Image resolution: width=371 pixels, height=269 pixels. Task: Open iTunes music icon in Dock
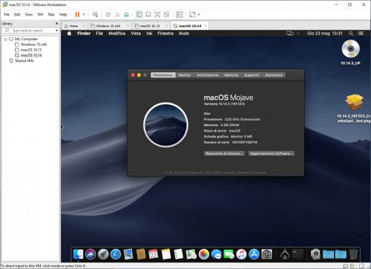[241, 254]
